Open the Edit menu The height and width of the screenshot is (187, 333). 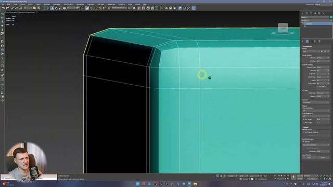pos(8,4)
